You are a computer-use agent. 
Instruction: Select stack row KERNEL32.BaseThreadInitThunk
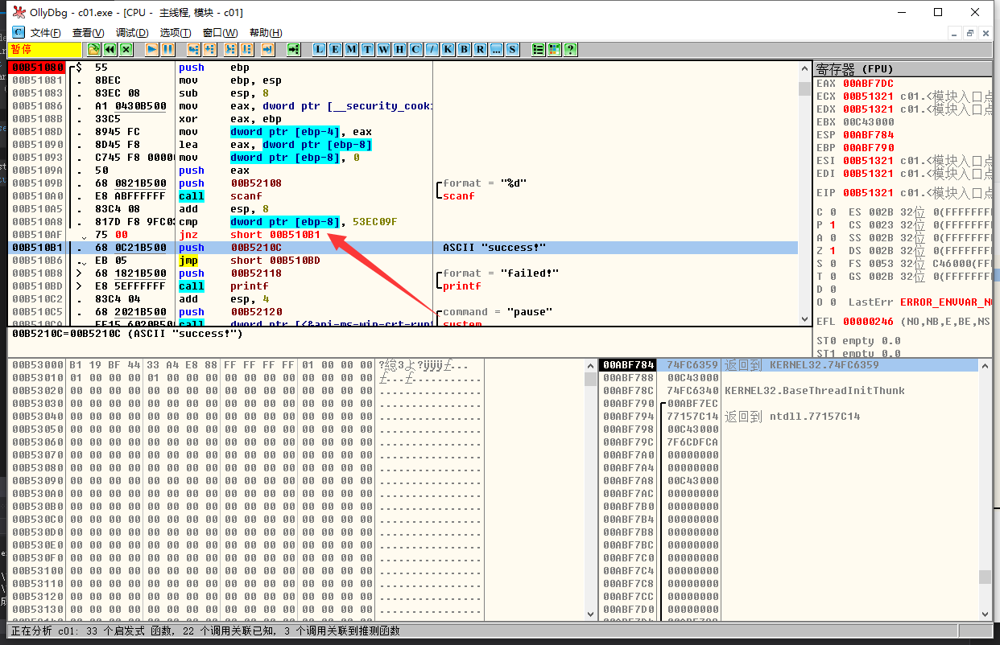788,391
